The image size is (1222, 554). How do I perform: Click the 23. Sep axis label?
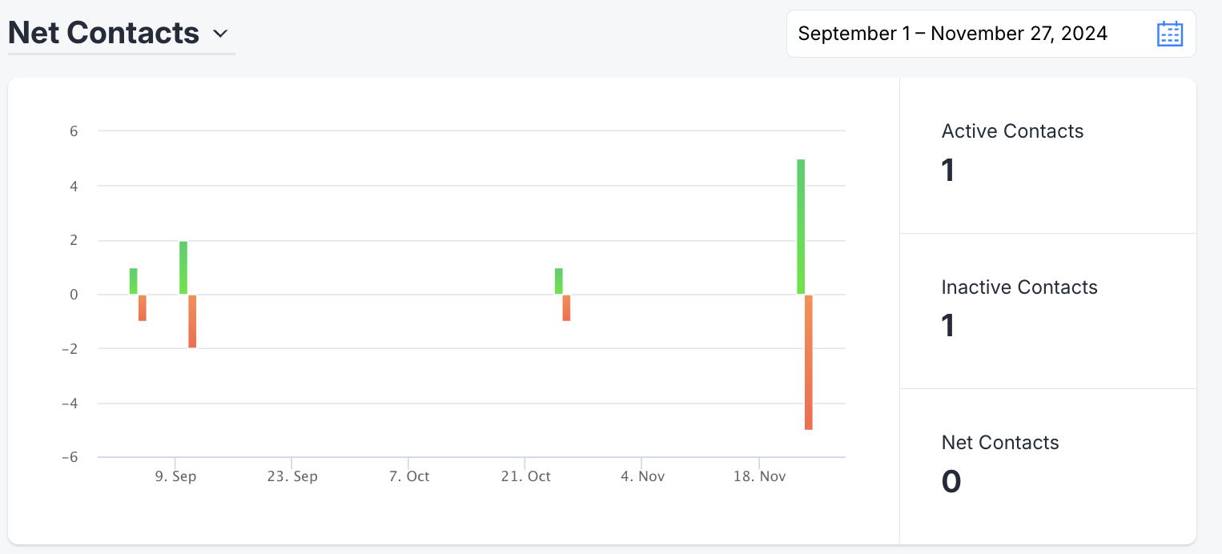click(x=292, y=476)
